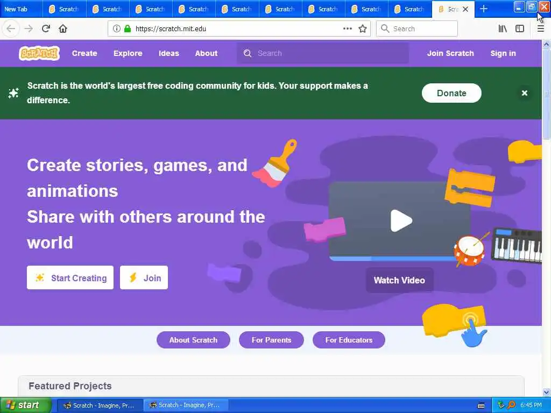Open the For Educators button
This screenshot has height=413, width=551.
coord(349,340)
